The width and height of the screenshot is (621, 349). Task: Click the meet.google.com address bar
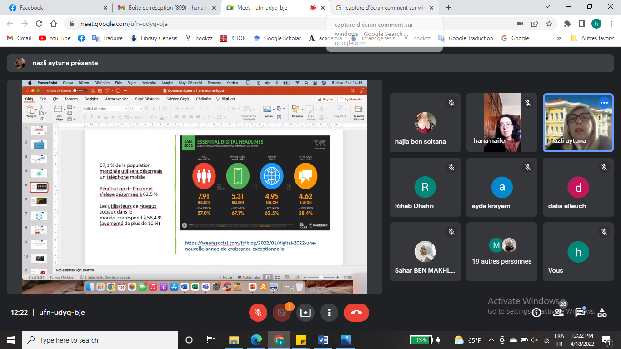point(291,24)
